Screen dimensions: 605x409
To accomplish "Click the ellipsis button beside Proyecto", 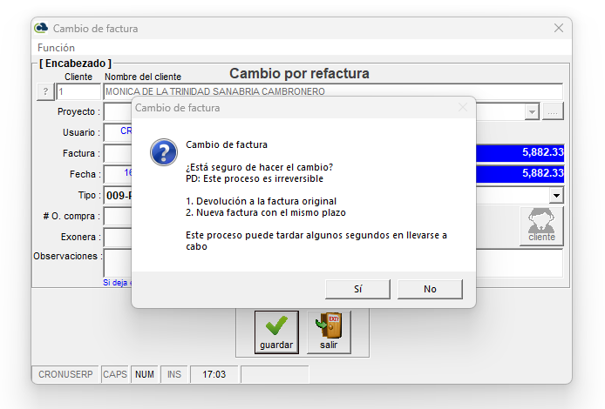I will (x=553, y=111).
